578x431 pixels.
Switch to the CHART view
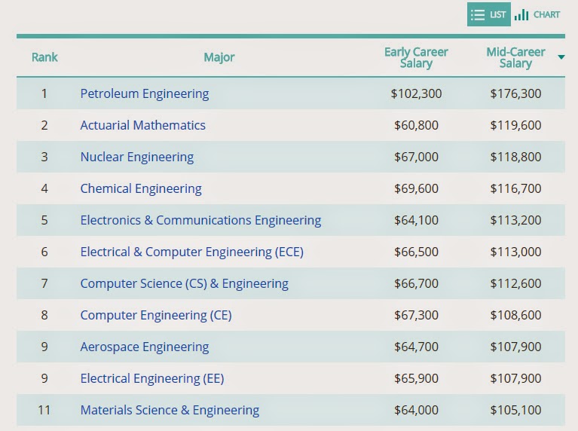pyautogui.click(x=537, y=14)
